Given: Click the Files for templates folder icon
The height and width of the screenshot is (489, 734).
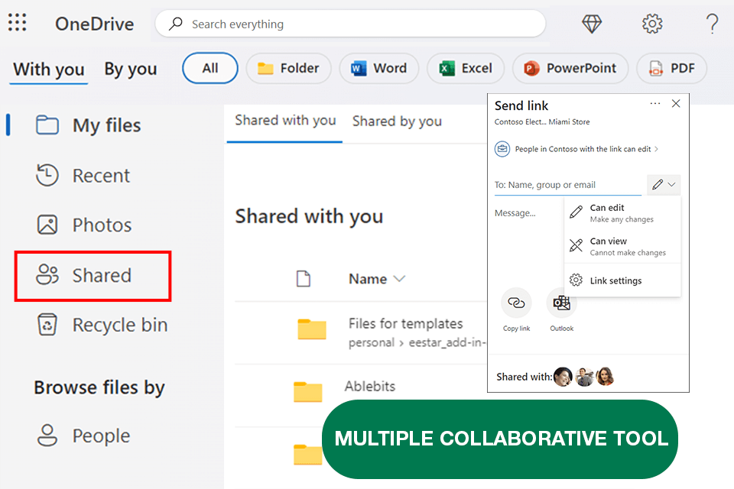Looking at the screenshot, I should [312, 329].
